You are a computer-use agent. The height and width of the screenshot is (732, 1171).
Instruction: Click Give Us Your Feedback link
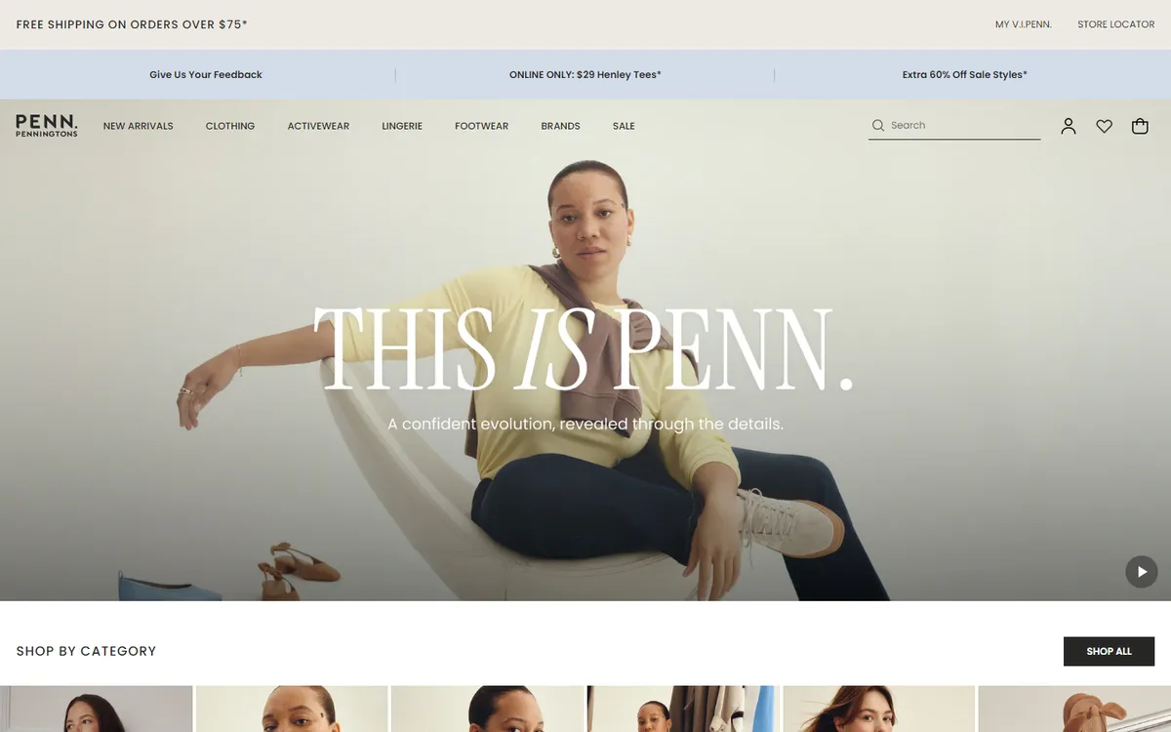[x=206, y=74]
